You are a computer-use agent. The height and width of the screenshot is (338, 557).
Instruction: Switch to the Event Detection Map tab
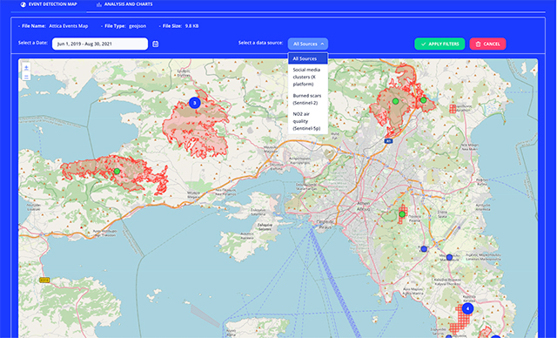coord(49,4)
